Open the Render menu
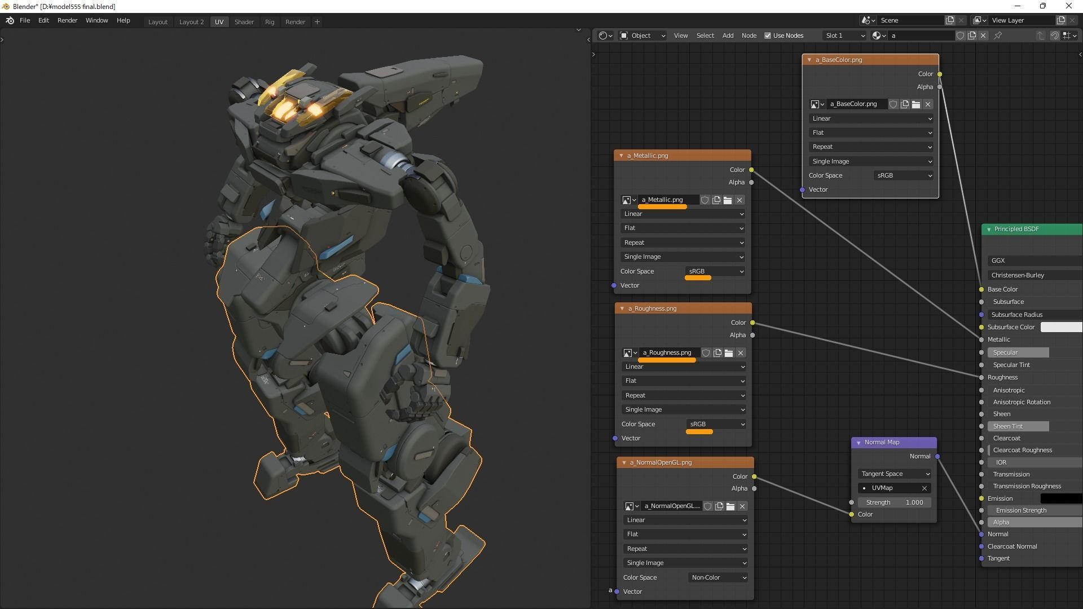The width and height of the screenshot is (1083, 609). [67, 20]
